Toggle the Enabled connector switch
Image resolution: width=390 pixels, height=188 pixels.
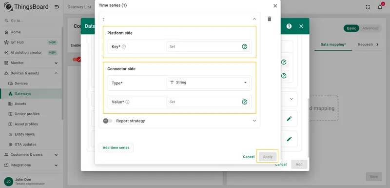pyautogui.click(x=77, y=60)
